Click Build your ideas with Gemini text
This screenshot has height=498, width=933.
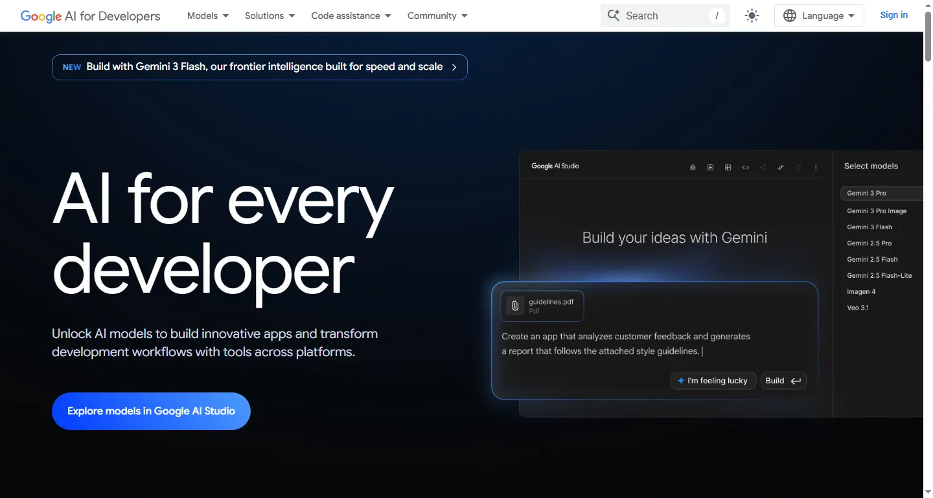coord(674,238)
